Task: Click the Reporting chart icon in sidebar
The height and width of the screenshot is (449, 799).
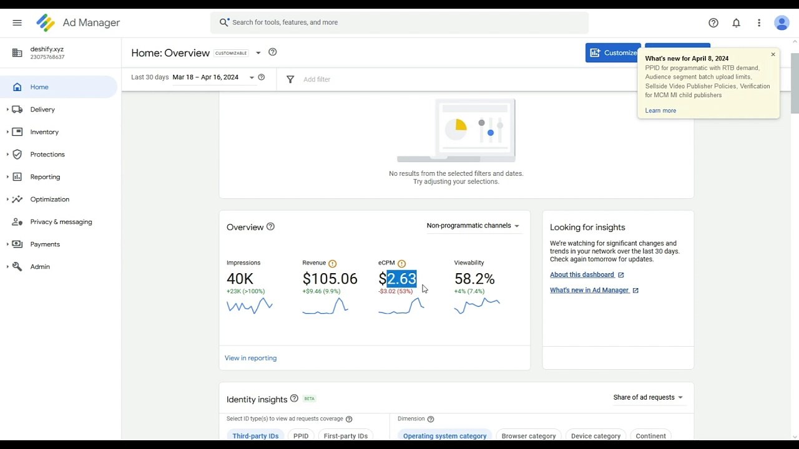Action: (x=17, y=177)
